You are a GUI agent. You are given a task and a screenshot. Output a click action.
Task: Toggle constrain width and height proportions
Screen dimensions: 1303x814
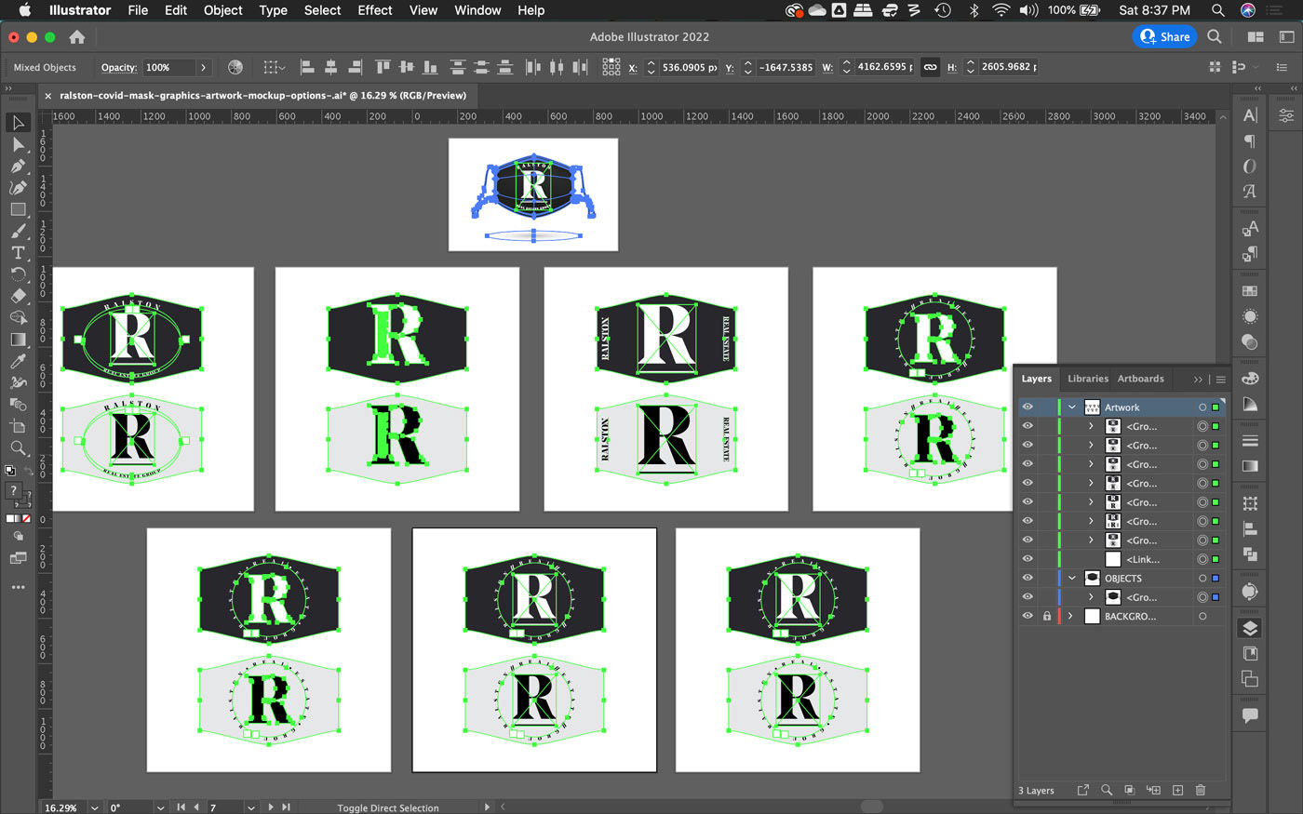coord(930,67)
